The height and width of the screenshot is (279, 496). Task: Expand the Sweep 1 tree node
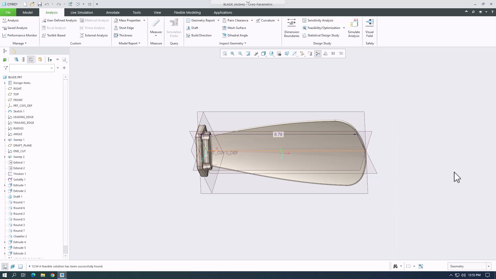click(x=5, y=140)
